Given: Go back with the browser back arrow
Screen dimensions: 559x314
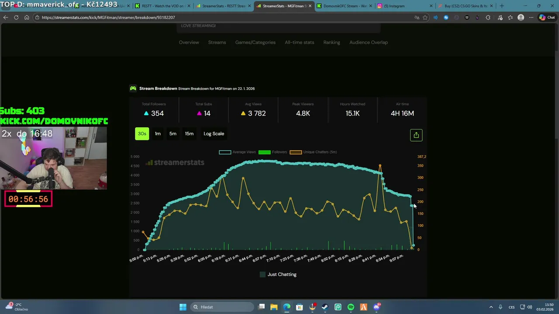Looking at the screenshot, I should tap(6, 17).
